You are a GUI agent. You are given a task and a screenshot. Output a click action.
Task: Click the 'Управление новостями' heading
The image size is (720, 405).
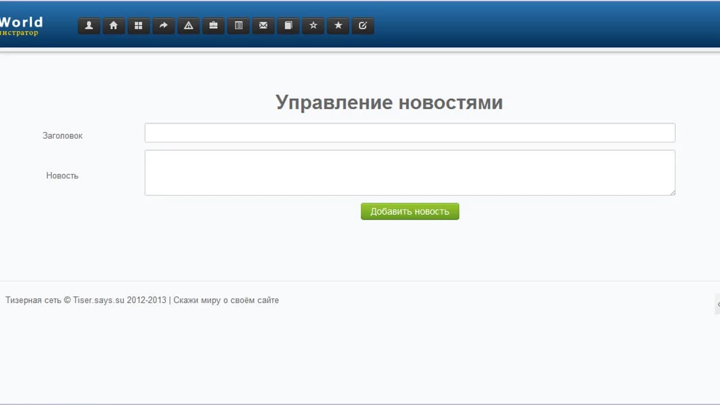click(x=389, y=103)
